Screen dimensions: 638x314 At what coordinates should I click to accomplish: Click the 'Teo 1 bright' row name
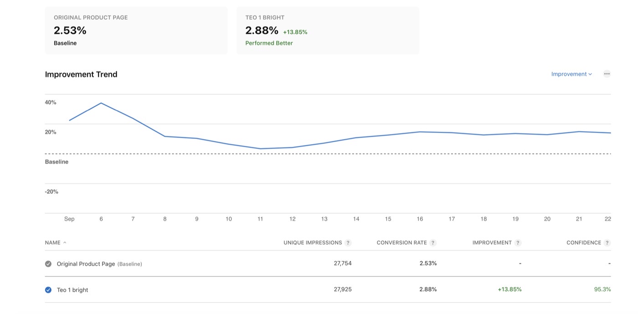coord(72,290)
